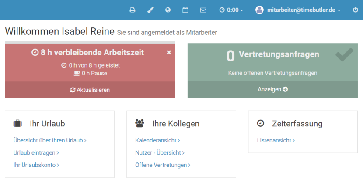This screenshot has height=186, width=363.
Task: Click the power logout icon
Action: [355, 10]
